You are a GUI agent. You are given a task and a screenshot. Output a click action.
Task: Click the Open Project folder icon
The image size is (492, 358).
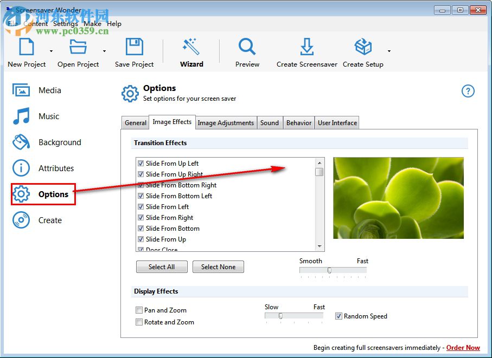[x=78, y=47]
